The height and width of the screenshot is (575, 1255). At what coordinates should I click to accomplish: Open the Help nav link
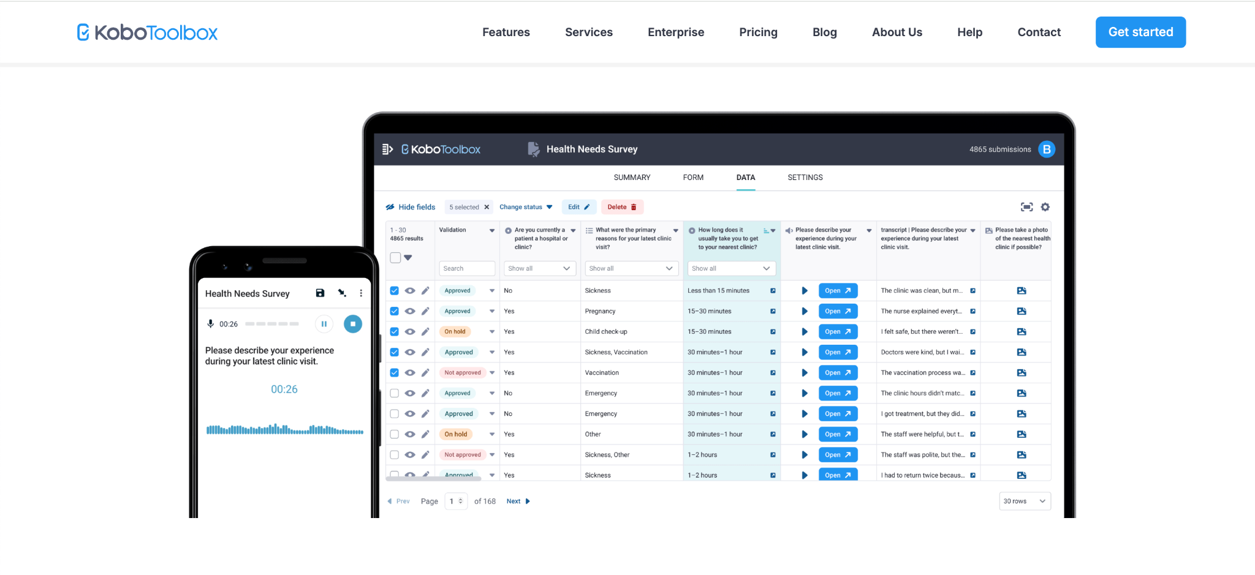(x=969, y=32)
